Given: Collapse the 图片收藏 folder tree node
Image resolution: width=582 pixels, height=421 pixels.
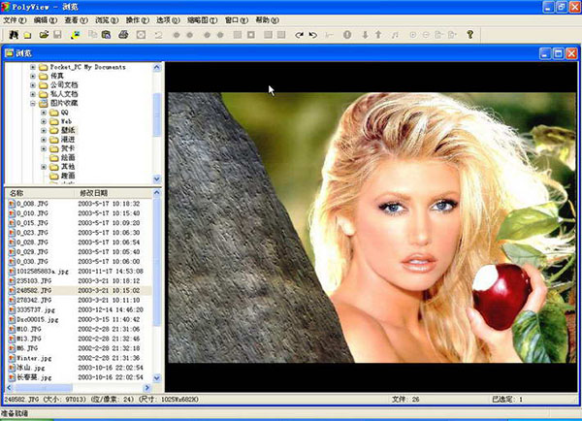Looking at the screenshot, I should tap(33, 104).
